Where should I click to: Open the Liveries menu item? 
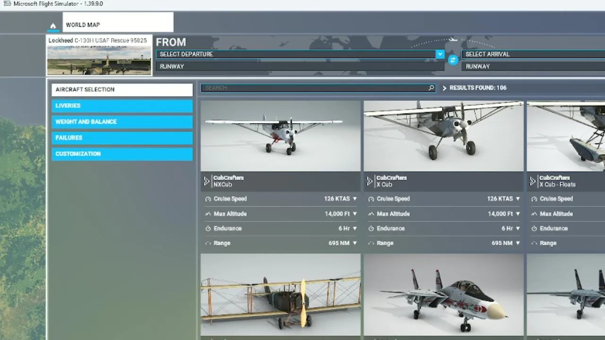click(122, 106)
